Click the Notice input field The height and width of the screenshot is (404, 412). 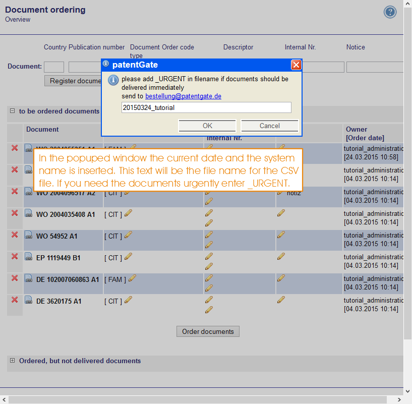click(x=375, y=67)
